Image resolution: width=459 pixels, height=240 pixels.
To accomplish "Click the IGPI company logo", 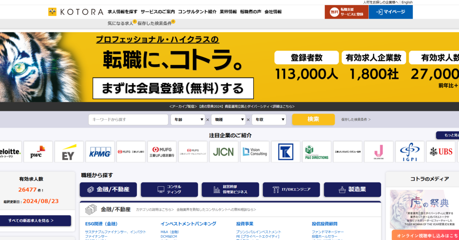I will coord(410,152).
